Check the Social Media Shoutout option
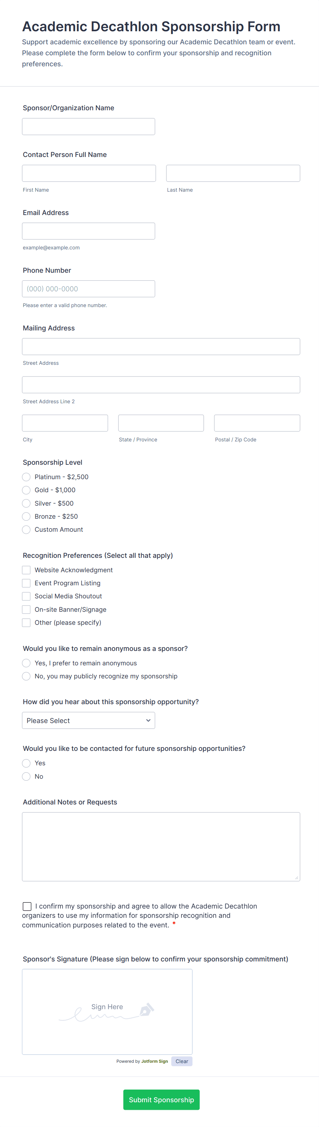Viewport: 319px width, 1127px height. (26, 596)
